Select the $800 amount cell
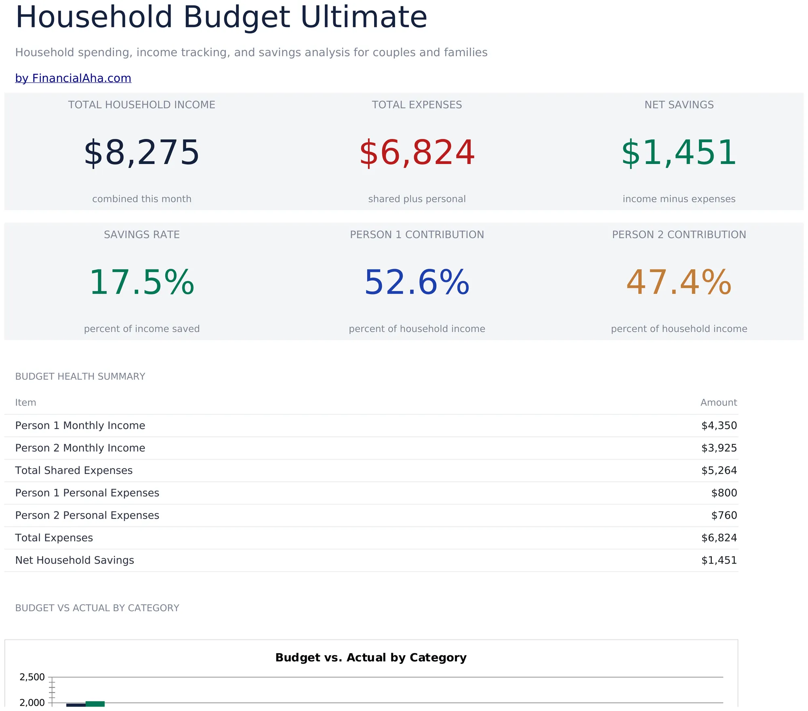The image size is (808, 711). 724,493
